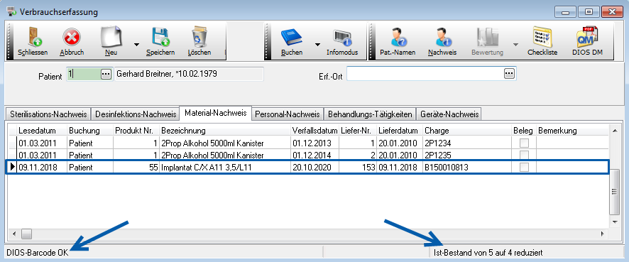This screenshot has width=629, height=262.
Task: Click Liefer-Nr. 153 cell
Action: click(358, 168)
